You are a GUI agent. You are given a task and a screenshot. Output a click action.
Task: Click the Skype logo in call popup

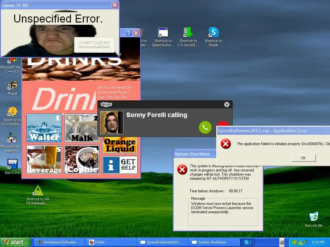point(106,105)
